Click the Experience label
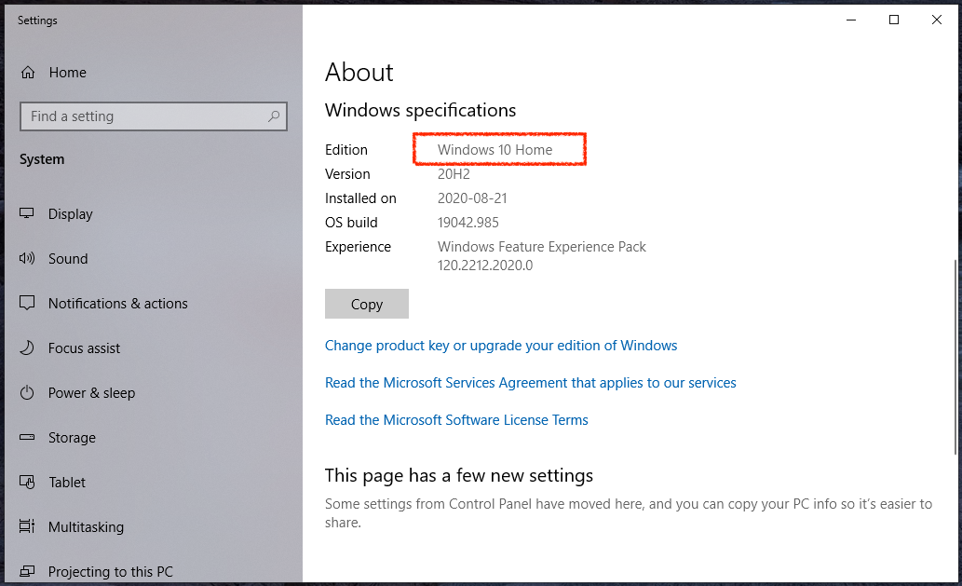The width and height of the screenshot is (962, 586). tap(358, 247)
